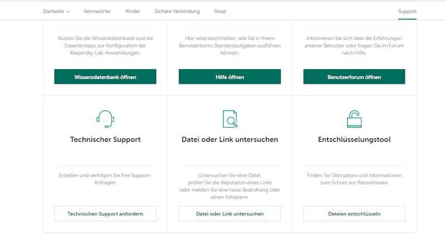Click the document magnifier icon
446x251 pixels.
point(230,119)
